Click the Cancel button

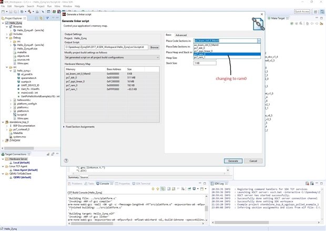point(253,160)
